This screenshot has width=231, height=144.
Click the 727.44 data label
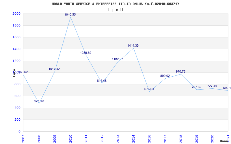point(212,86)
